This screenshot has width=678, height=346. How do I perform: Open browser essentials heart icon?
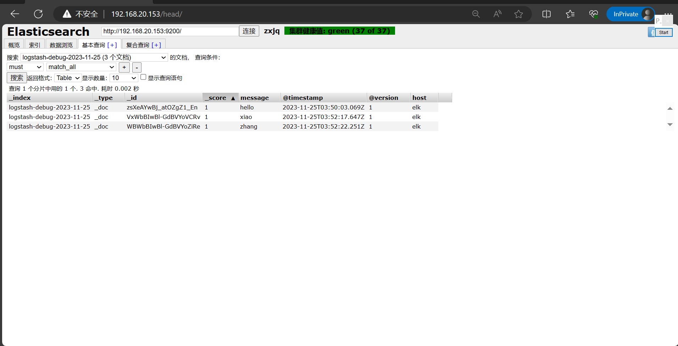[x=594, y=14]
